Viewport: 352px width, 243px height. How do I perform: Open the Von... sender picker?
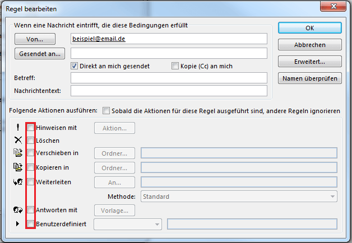pos(35,39)
